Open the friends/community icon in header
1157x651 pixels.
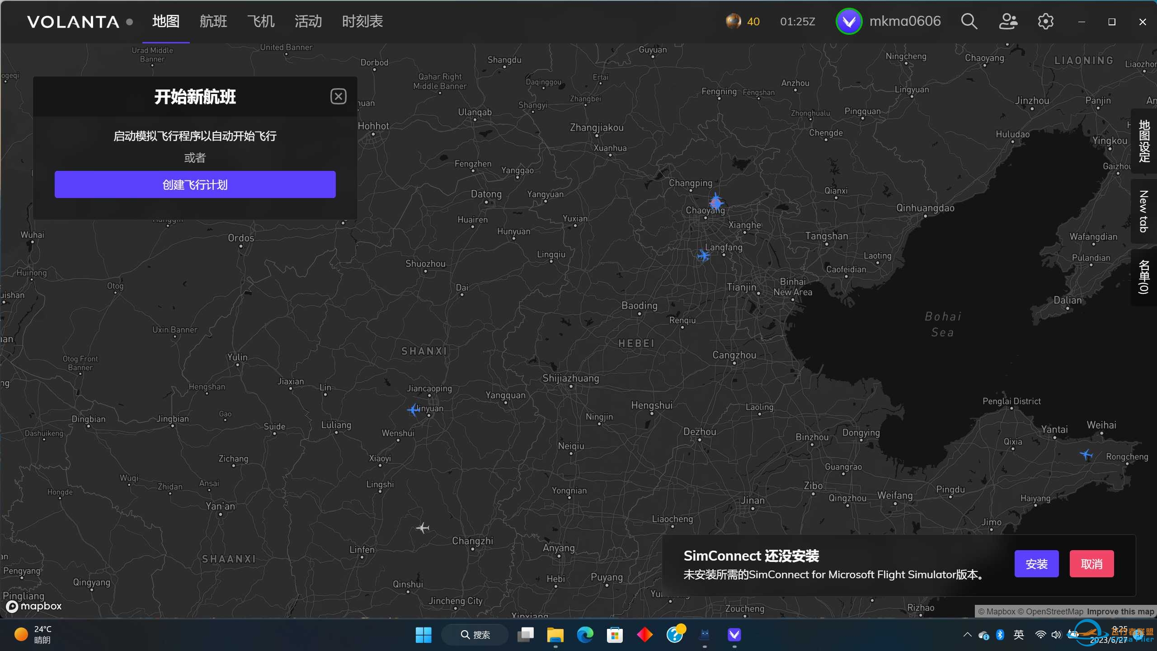(1008, 21)
